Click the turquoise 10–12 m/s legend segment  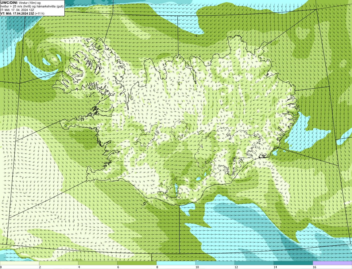tap(215, 263)
